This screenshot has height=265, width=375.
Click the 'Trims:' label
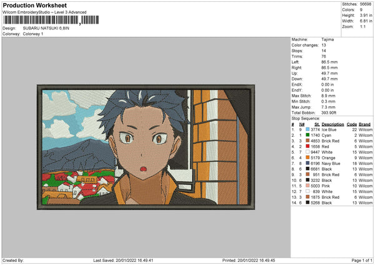[x=297, y=56]
